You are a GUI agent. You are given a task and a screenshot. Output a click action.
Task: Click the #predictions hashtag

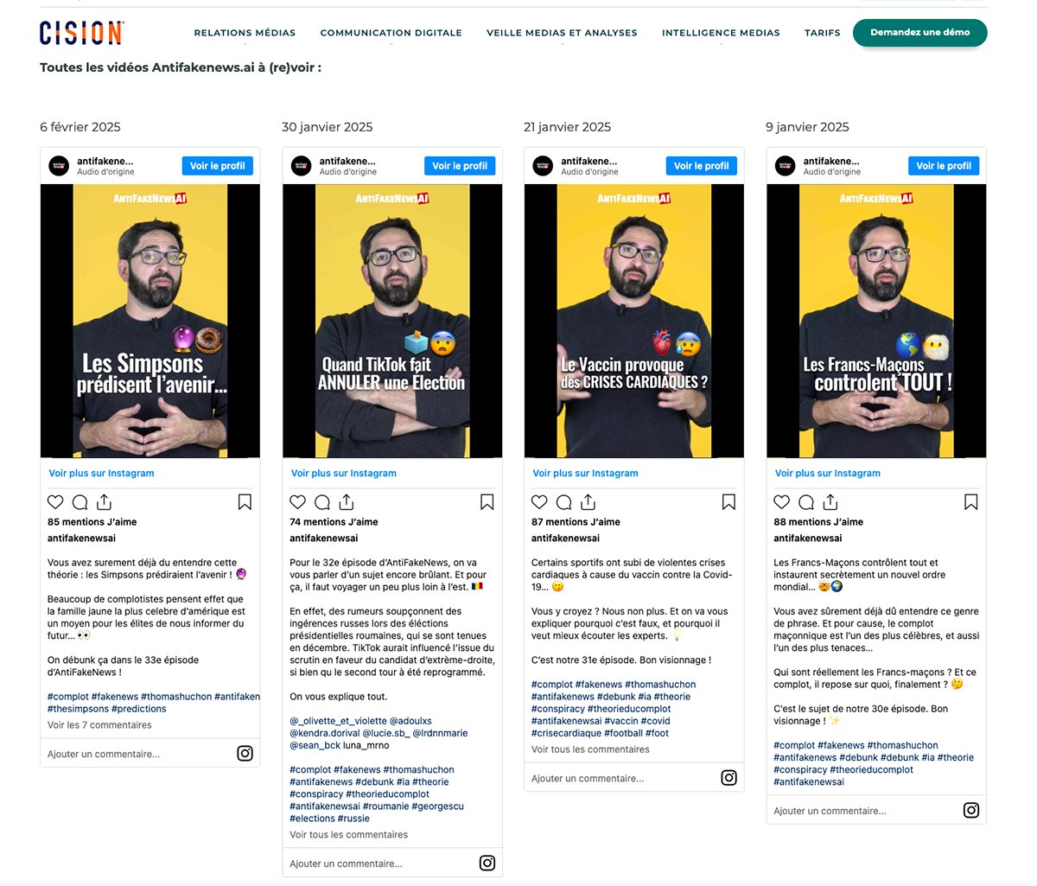(139, 709)
